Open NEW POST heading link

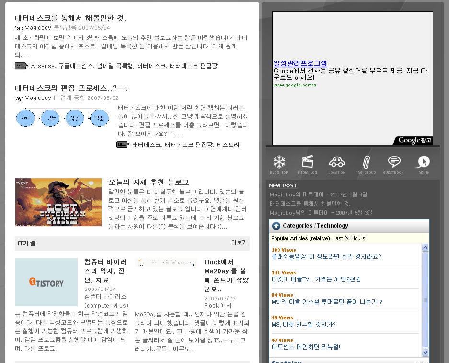pos(283,186)
